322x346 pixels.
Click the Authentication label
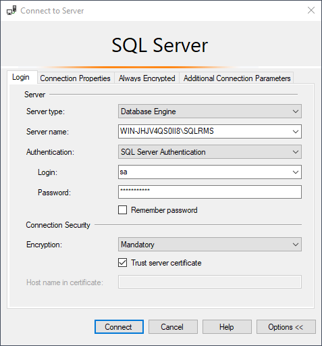coord(50,152)
